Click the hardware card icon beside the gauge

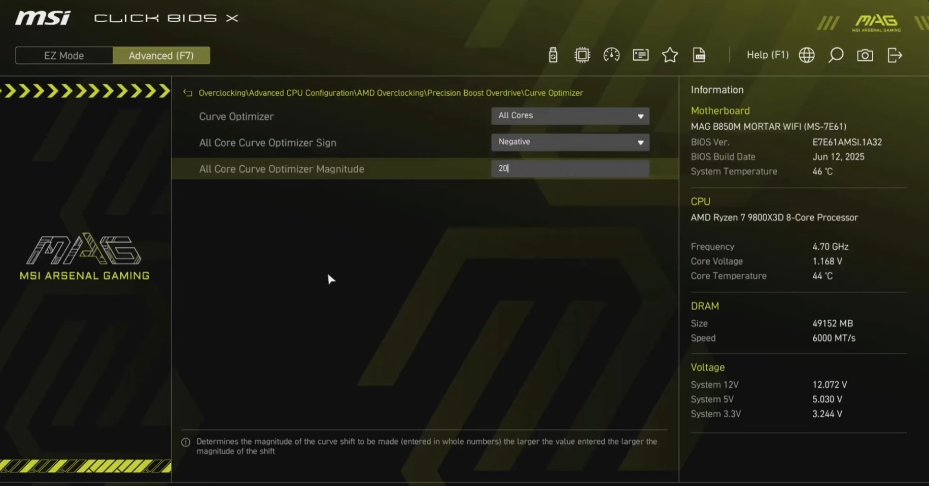pos(641,55)
